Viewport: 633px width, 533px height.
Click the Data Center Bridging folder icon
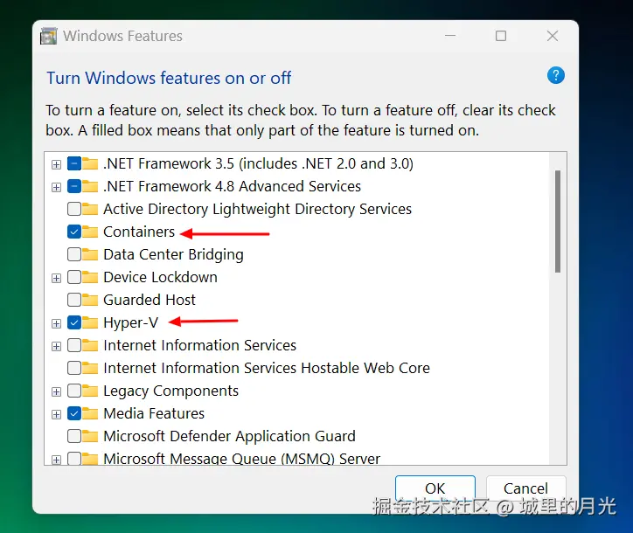click(90, 254)
